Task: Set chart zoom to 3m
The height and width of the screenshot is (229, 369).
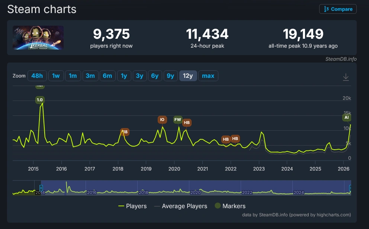Action: coord(90,76)
